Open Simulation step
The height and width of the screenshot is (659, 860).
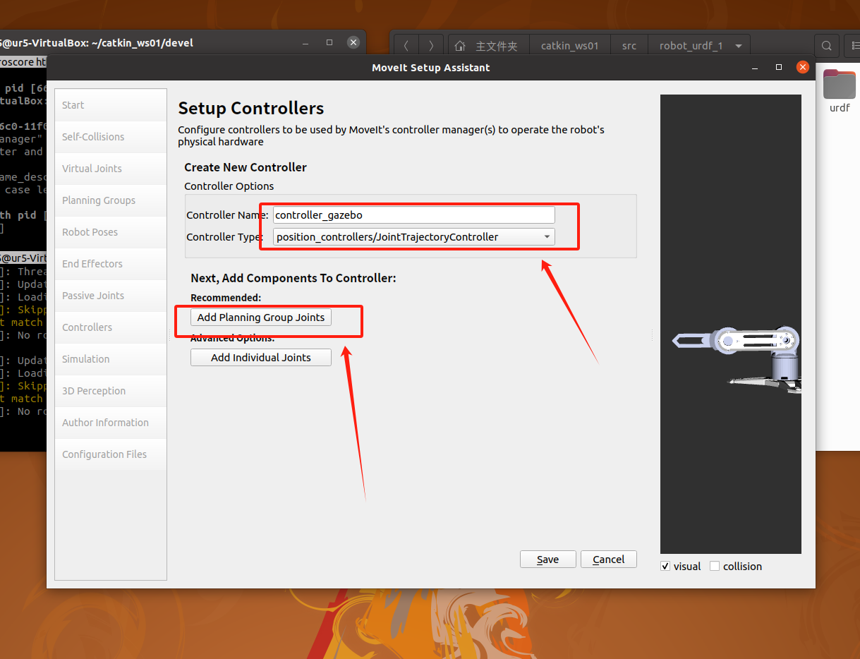111,359
